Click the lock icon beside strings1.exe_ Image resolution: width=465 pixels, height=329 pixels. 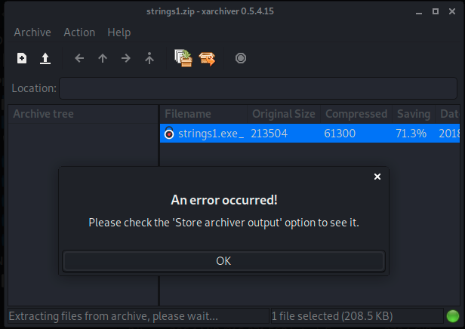tap(169, 133)
